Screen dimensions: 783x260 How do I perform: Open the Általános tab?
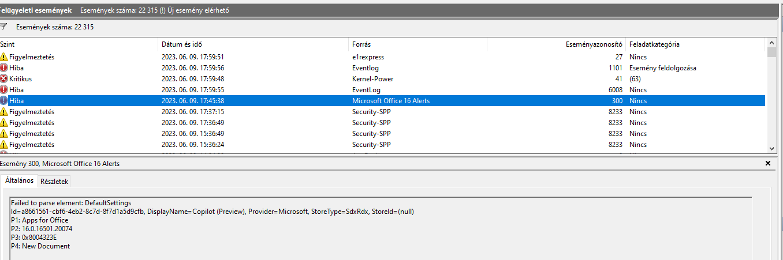point(19,180)
